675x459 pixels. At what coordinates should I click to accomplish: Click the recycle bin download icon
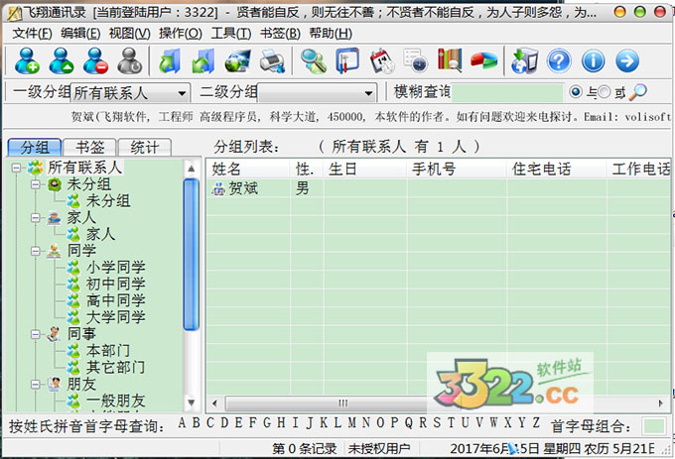(525, 60)
